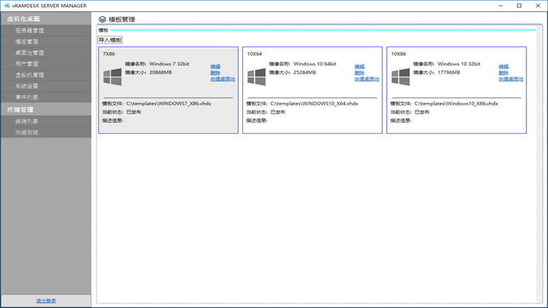Viewport: 548px width, 308px height.
Task: Click the Windows 10 32bit image name
Action: pyautogui.click(x=459, y=64)
